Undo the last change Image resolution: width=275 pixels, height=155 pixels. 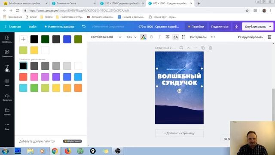click(84, 27)
